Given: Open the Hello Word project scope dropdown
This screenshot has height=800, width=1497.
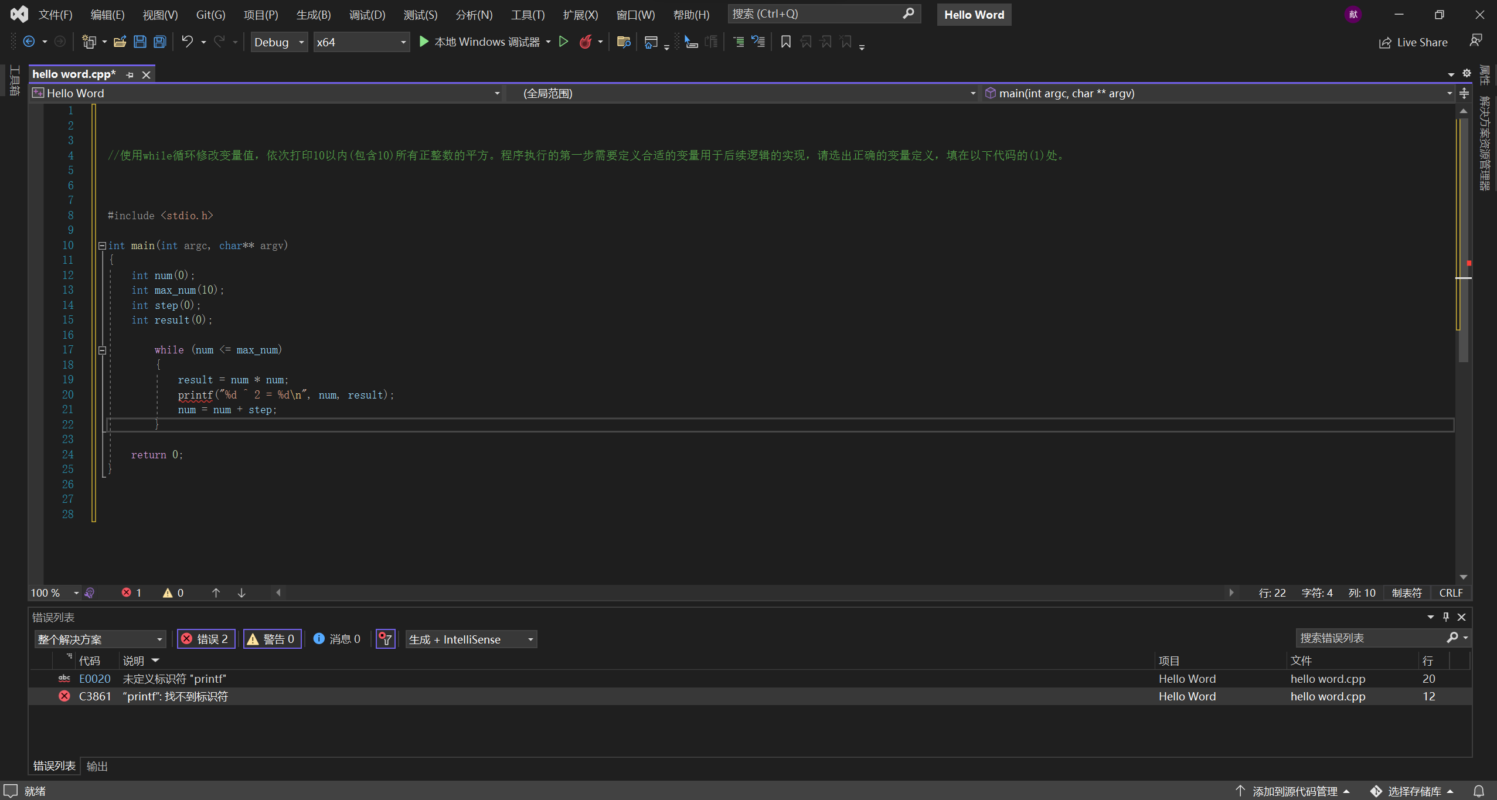Looking at the screenshot, I should coord(267,93).
